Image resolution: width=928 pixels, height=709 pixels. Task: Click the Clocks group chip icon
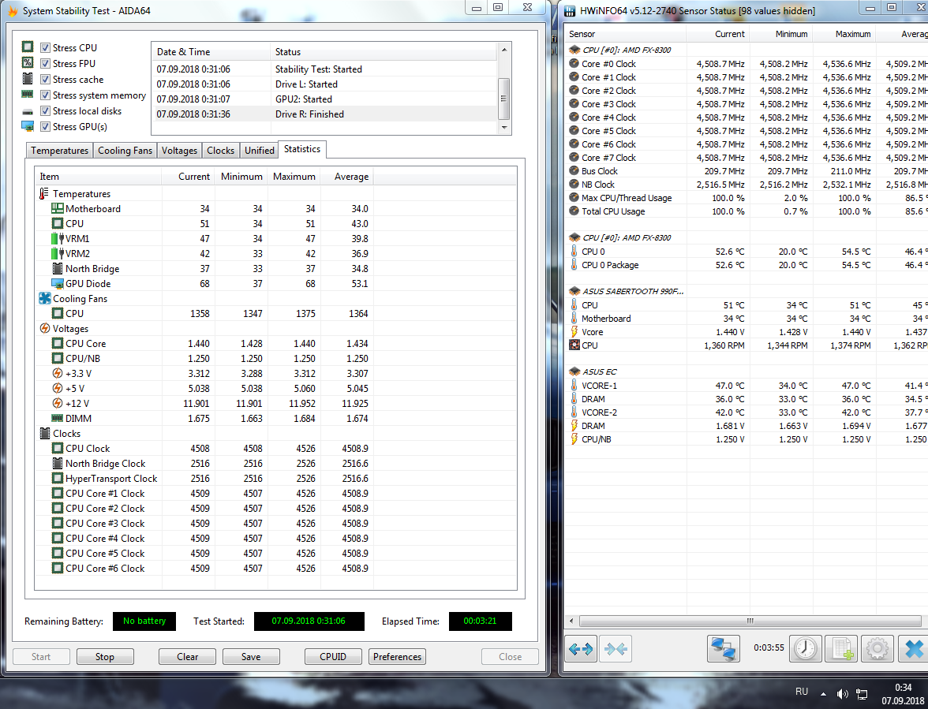(x=45, y=434)
